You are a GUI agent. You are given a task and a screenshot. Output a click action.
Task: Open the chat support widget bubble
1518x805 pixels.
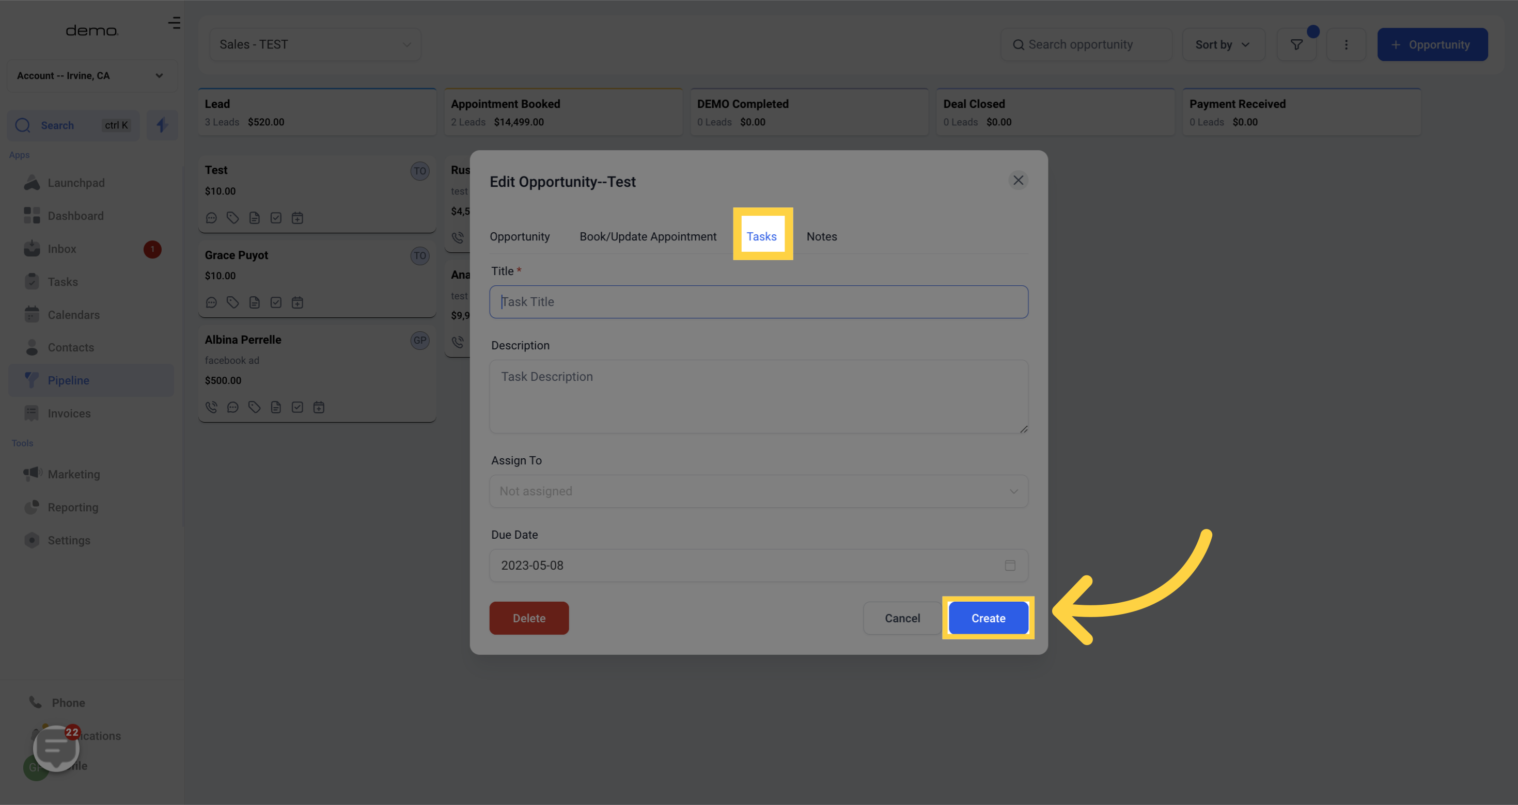[56, 748]
